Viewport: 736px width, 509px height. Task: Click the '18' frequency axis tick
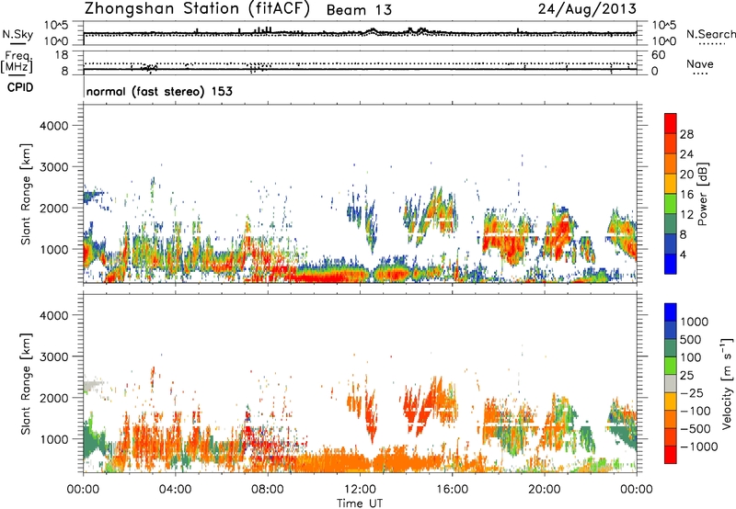(x=62, y=55)
